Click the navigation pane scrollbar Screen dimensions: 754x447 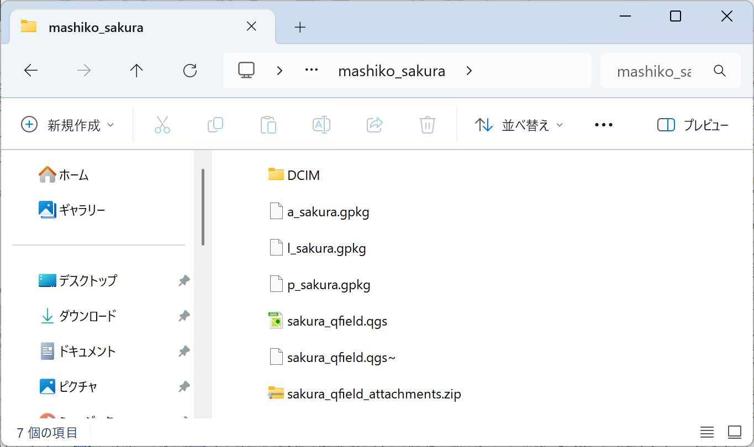point(203,207)
